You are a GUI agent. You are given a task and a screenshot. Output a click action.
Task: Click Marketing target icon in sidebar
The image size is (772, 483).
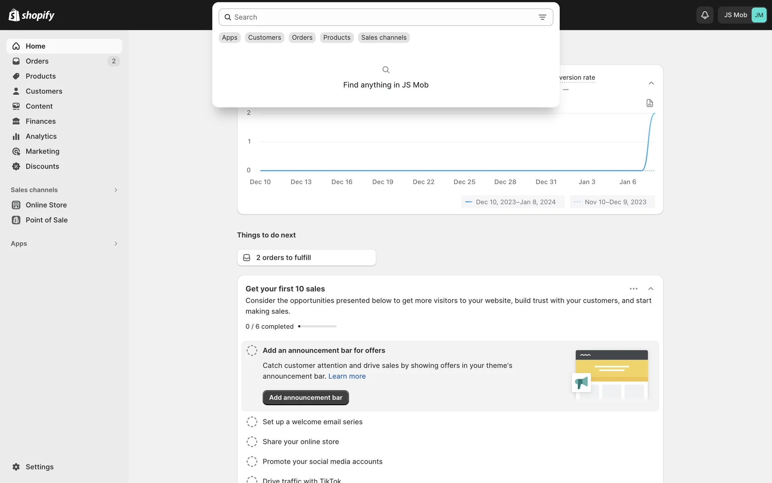click(16, 151)
